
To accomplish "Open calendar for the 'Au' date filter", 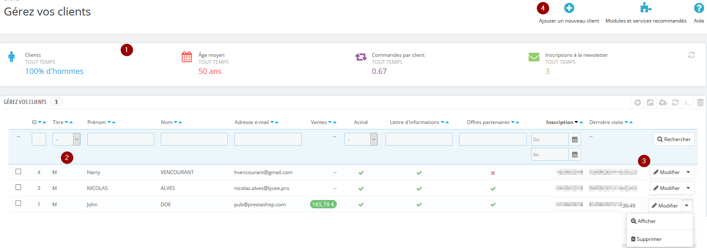I will 575,154.
